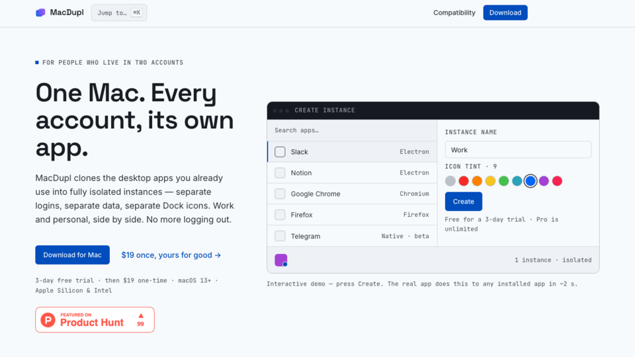Check the Telegram checkbox
The image size is (635, 357).
click(280, 236)
